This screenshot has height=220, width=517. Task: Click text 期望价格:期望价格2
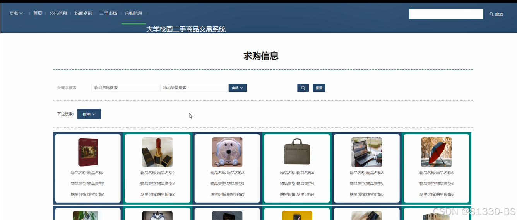(x=157, y=194)
